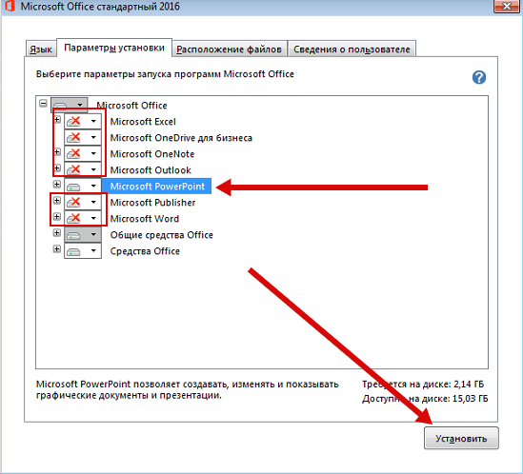Expand the Microsoft PowerPoint node
Viewport: 523px width, 474px height.
(57, 184)
